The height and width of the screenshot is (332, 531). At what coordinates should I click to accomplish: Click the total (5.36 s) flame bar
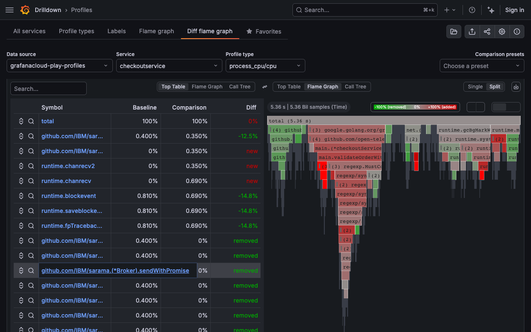pyautogui.click(x=394, y=121)
